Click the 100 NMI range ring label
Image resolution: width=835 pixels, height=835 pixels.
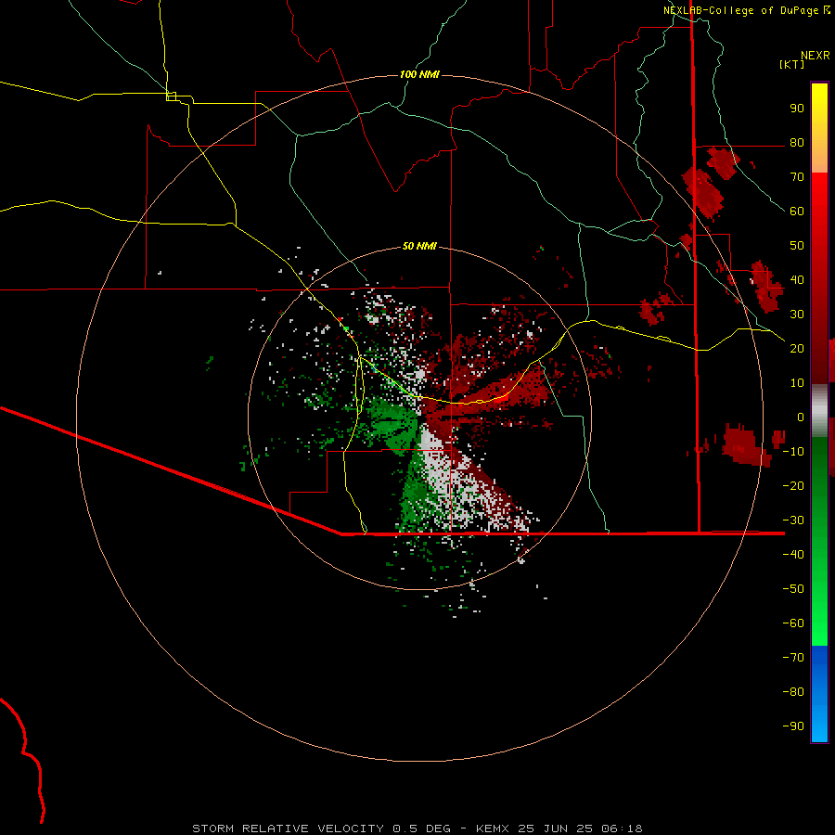point(419,74)
